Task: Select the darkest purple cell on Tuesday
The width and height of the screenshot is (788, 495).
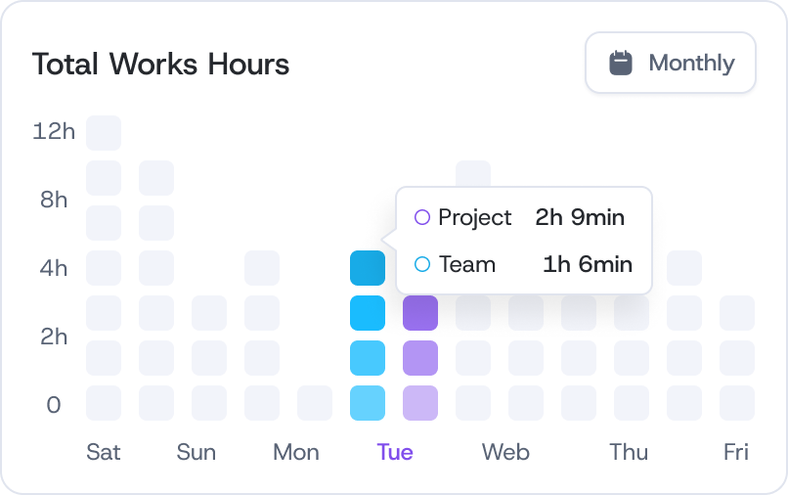Action: [420, 313]
